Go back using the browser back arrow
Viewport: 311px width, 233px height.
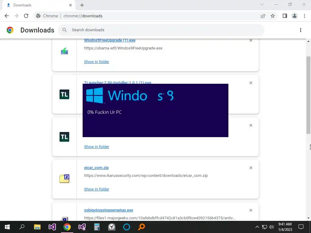[7, 16]
